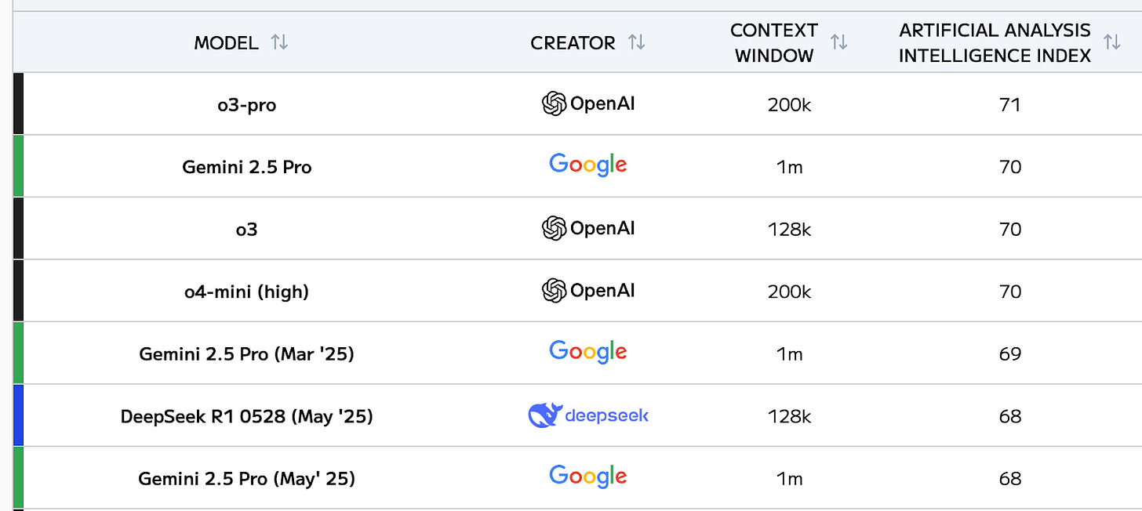Open the DeepSeek R1 0528 (May '25) model

click(x=246, y=416)
